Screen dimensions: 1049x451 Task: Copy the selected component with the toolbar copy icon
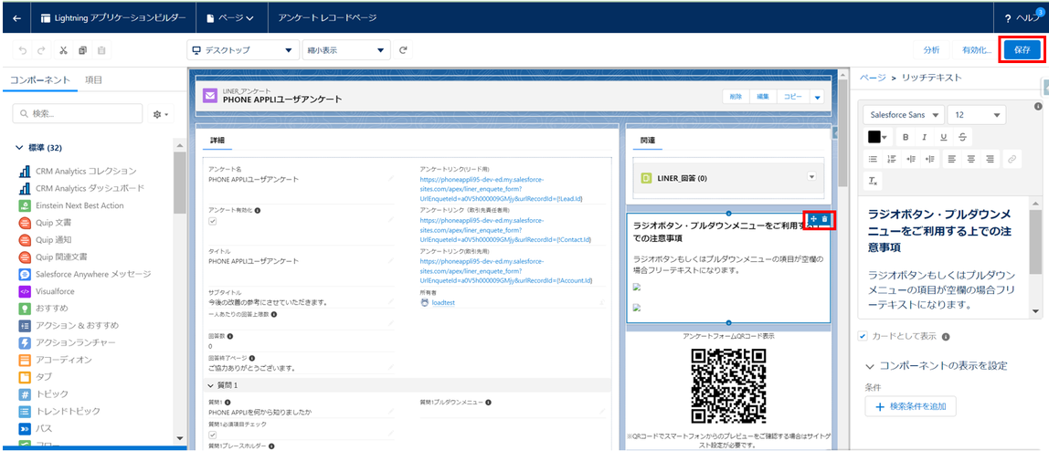pyautogui.click(x=82, y=50)
